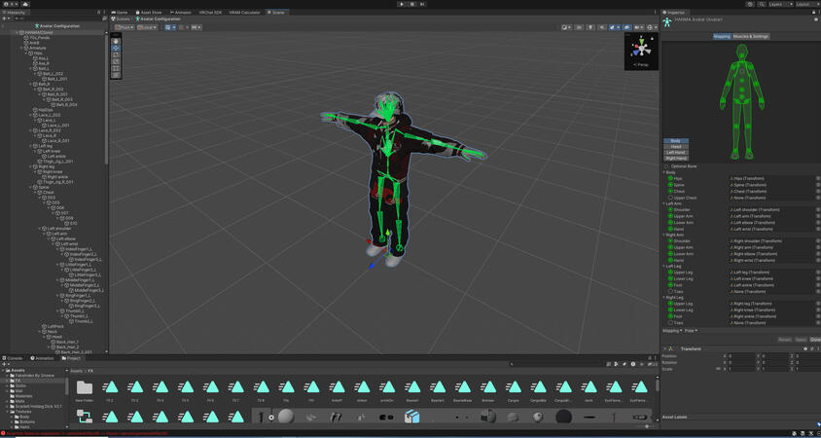Open the Layers dropdown
The height and width of the screenshot is (438, 821).
tap(780, 4)
